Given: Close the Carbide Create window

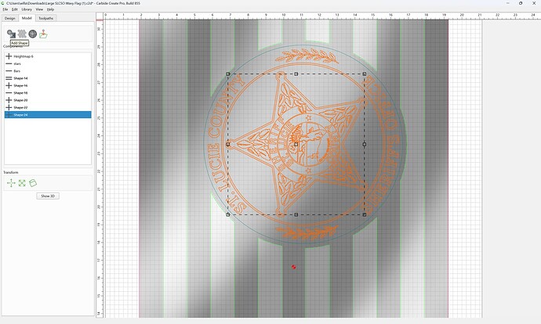Looking at the screenshot, I should click(534, 3).
